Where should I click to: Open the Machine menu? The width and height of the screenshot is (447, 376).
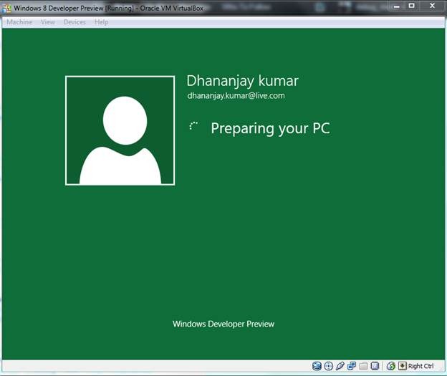pos(19,22)
